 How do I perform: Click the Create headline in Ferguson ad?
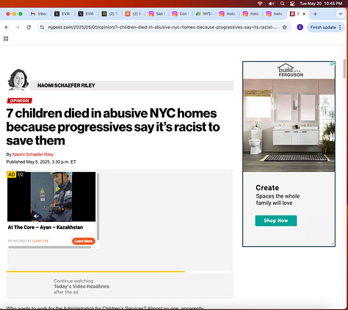tap(267, 187)
